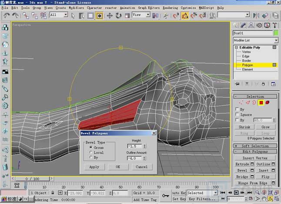Image resolution: width=281 pixels, height=204 pixels.
Task: Activate the Select and Rotate tool
Action: click(118, 16)
